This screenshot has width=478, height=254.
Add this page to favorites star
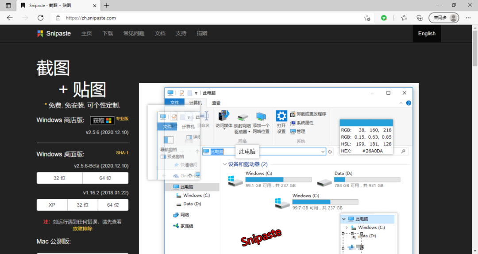tap(367, 18)
